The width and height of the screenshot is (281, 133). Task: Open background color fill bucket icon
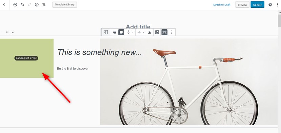click(x=150, y=32)
